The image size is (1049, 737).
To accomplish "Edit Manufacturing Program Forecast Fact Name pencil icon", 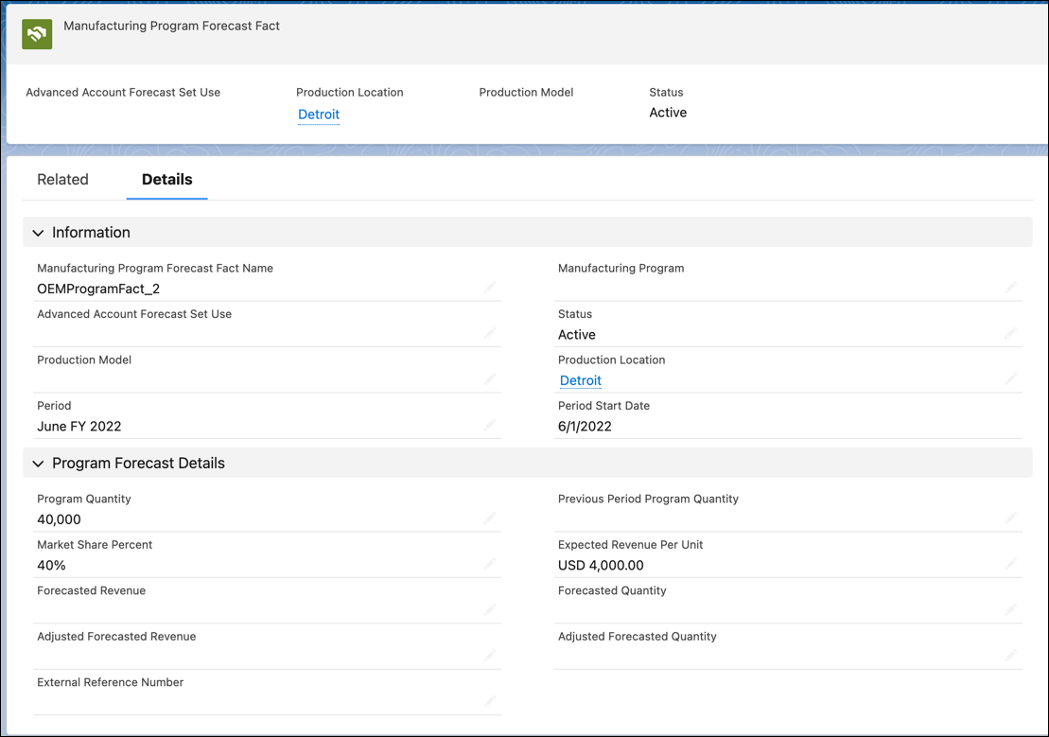I will tap(490, 288).
